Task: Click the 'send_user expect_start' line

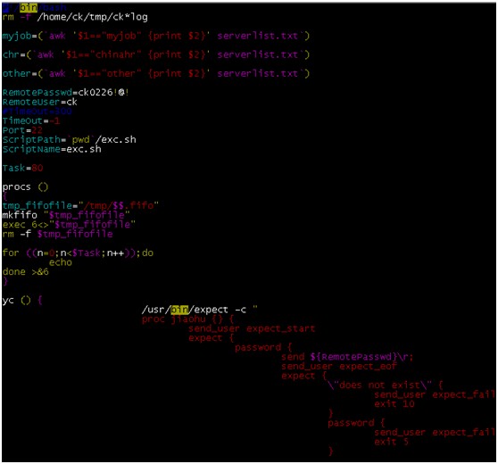Action: click(252, 328)
